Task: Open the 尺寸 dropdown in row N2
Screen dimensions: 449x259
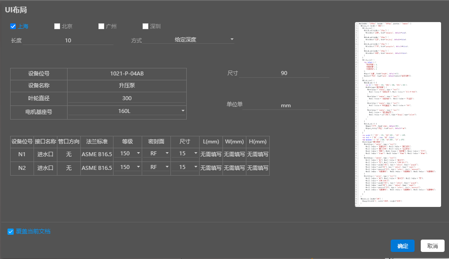Action: [185, 168]
